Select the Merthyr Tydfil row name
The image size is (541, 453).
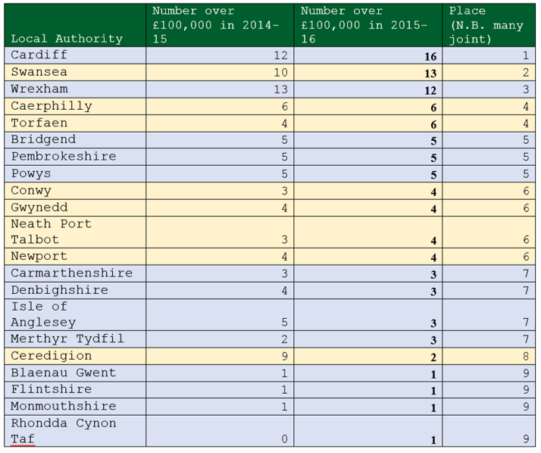(67, 339)
